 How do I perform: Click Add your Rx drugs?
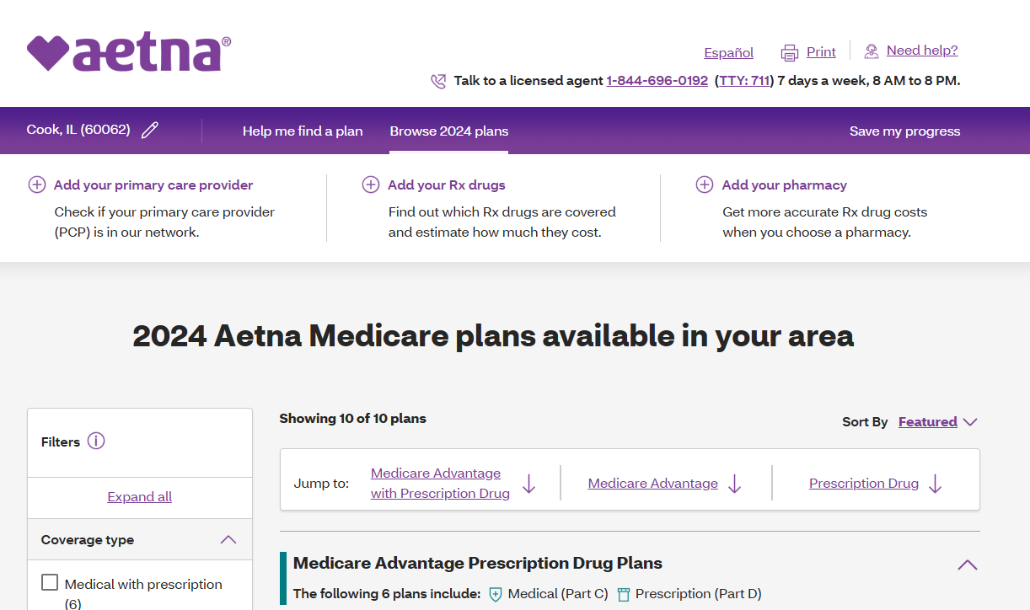click(447, 185)
